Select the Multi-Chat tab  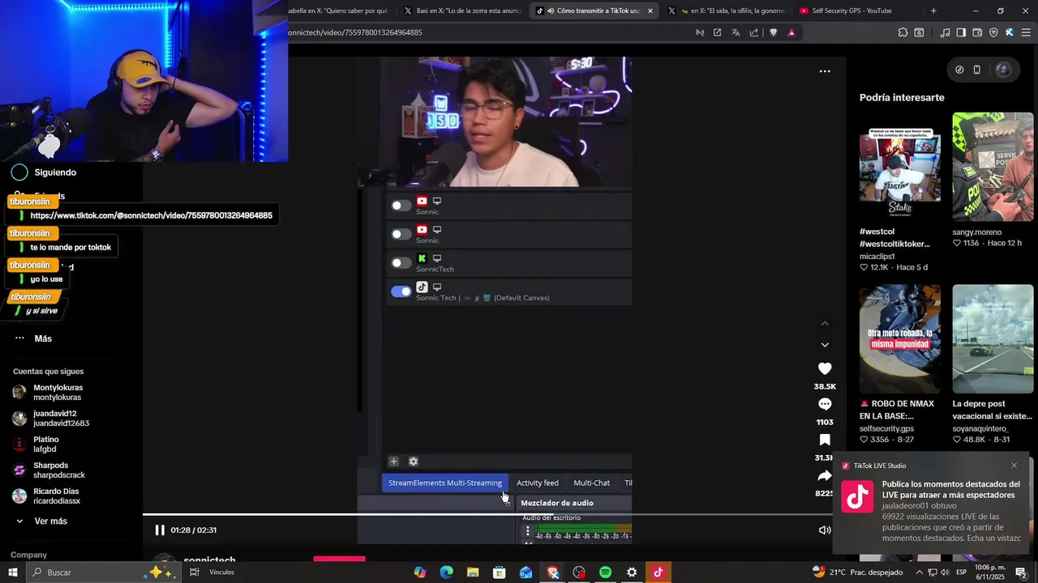pyautogui.click(x=591, y=483)
